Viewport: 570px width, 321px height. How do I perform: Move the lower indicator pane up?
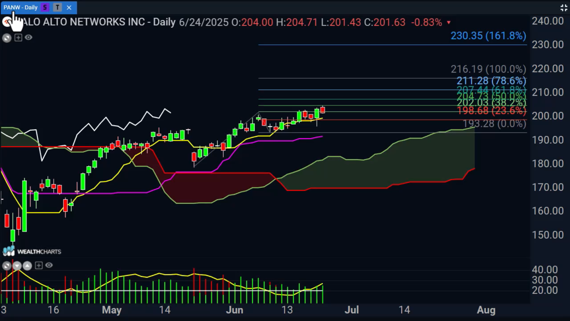(27, 265)
